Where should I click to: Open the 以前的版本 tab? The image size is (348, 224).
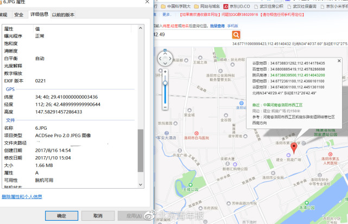tap(63, 15)
